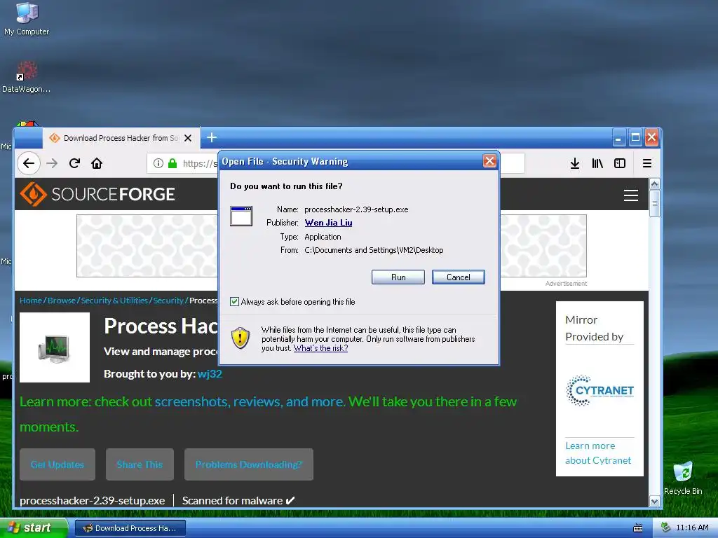Open the Firefox hamburger menu
This screenshot has width=718, height=538.
tap(647, 163)
